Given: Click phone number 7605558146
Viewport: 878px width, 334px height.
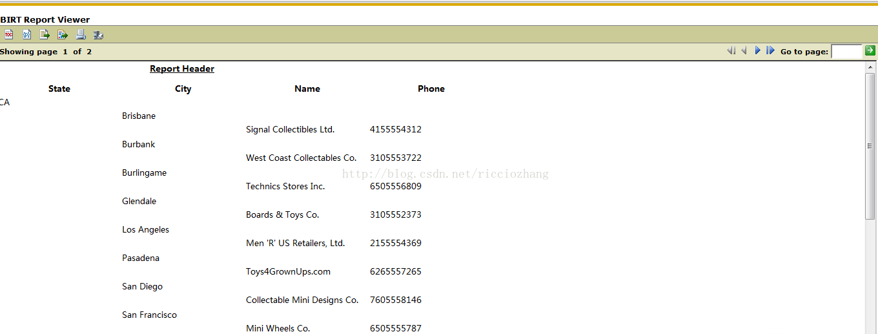Looking at the screenshot, I should pos(396,300).
